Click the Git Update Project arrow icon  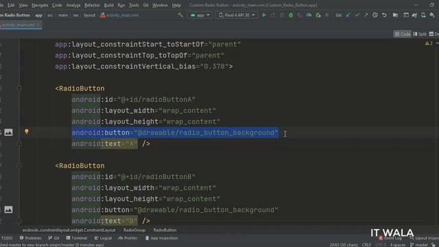click(348, 15)
